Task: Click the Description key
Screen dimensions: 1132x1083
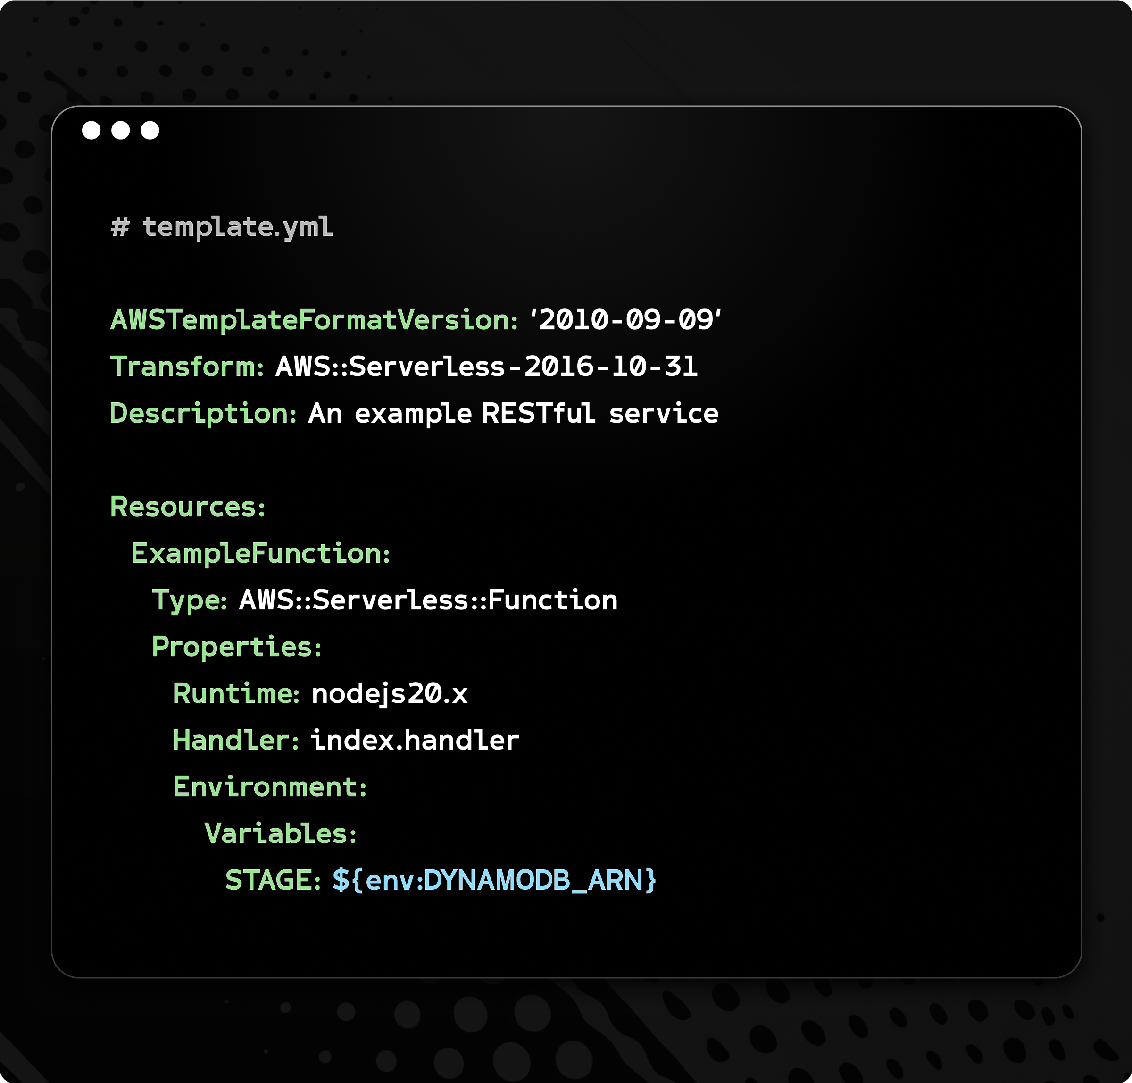Action: [x=203, y=413]
